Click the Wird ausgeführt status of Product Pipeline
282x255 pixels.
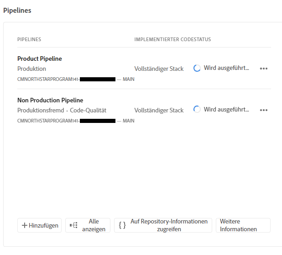[226, 68]
